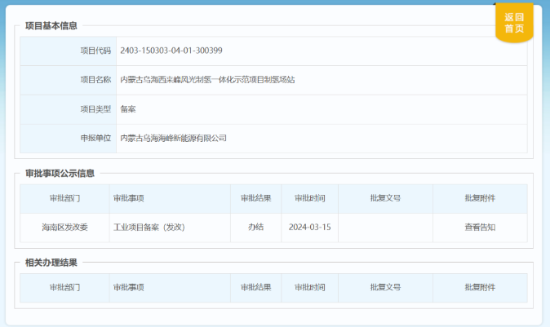The image size is (550, 327).
Task: Open the 查看告知 attachment link
Action: click(x=480, y=227)
